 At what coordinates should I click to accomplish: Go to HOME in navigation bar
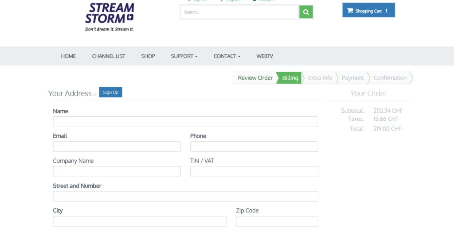coord(68,56)
